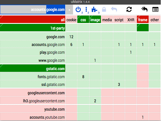This screenshot has height=121, width=161.
Task: Click the reload page circular arrows icon
Action: pyautogui.click(x=129, y=9)
